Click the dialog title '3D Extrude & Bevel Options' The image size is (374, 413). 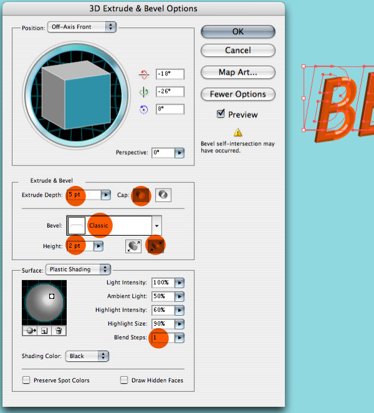[x=143, y=9]
